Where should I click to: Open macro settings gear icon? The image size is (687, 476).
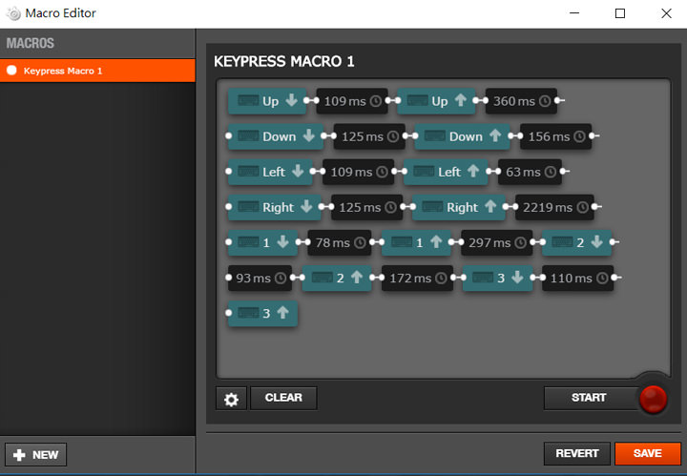click(x=230, y=399)
